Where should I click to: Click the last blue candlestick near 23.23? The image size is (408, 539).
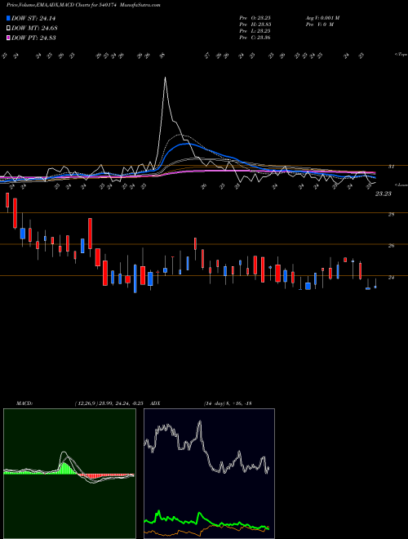coord(375,287)
